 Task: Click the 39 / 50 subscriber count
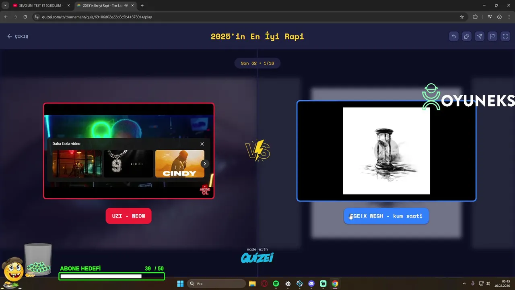pos(154,269)
